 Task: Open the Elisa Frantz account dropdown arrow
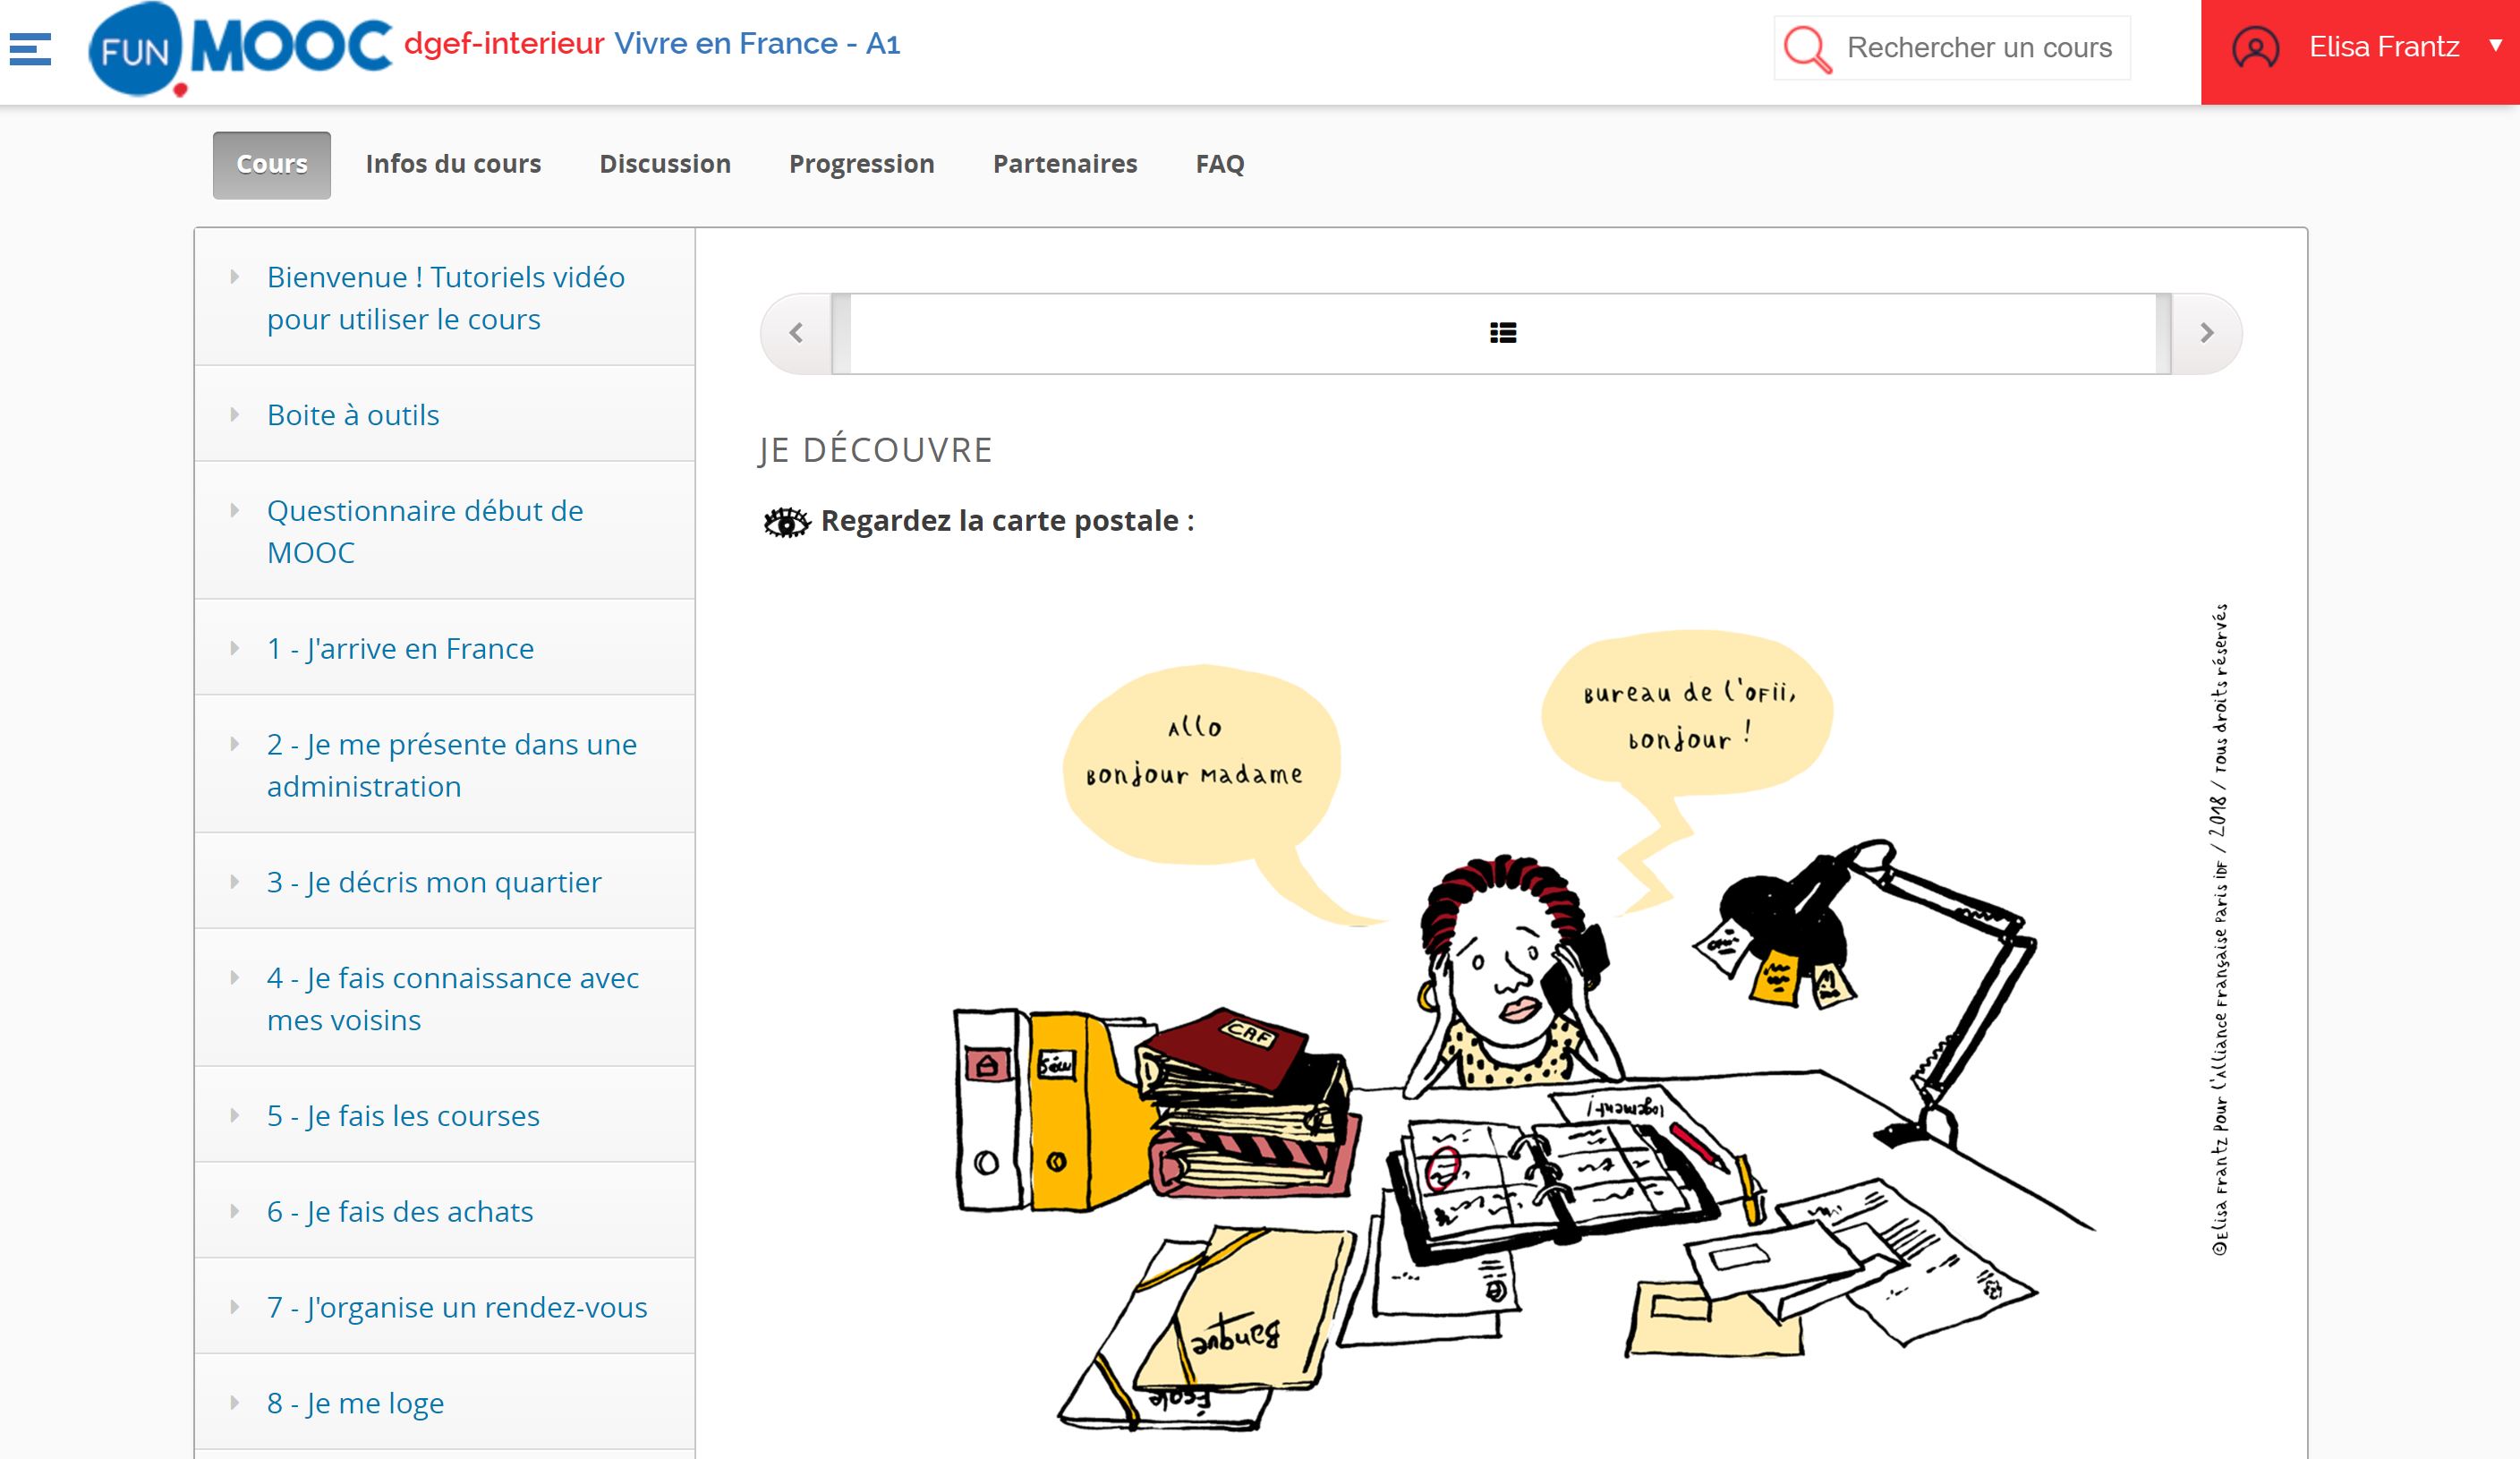pos(2495,46)
